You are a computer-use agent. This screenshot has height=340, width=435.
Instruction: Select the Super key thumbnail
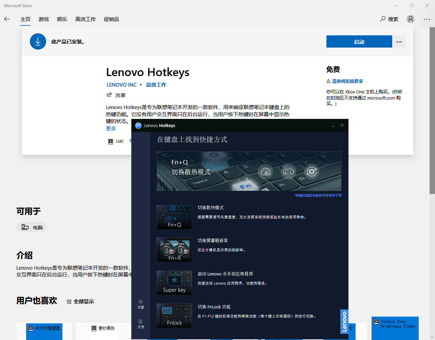[174, 283]
